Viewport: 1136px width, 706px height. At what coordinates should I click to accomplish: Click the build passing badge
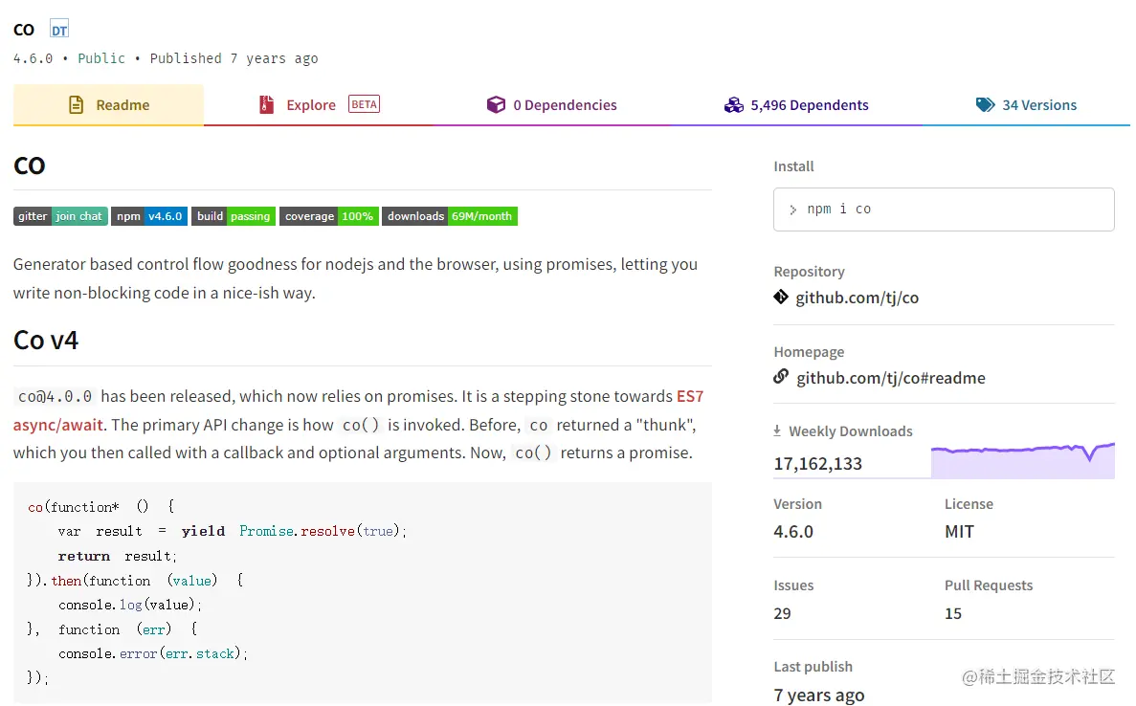tap(234, 216)
